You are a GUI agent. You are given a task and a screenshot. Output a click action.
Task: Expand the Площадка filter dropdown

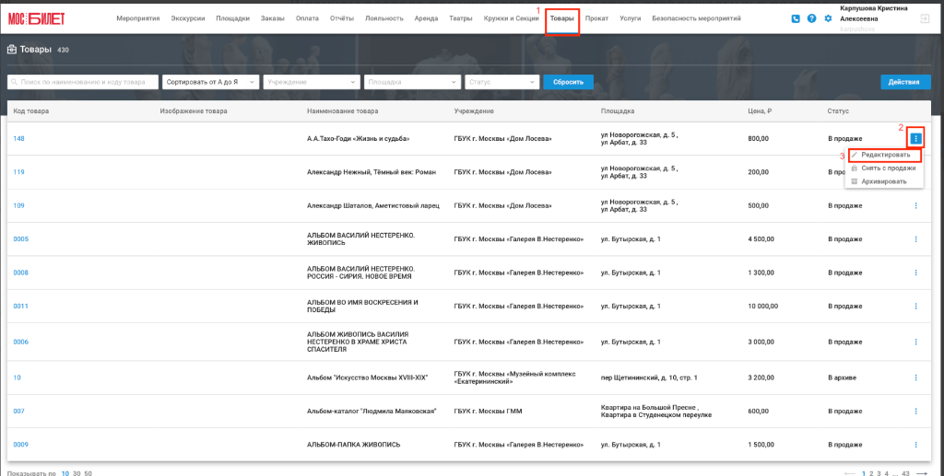412,82
